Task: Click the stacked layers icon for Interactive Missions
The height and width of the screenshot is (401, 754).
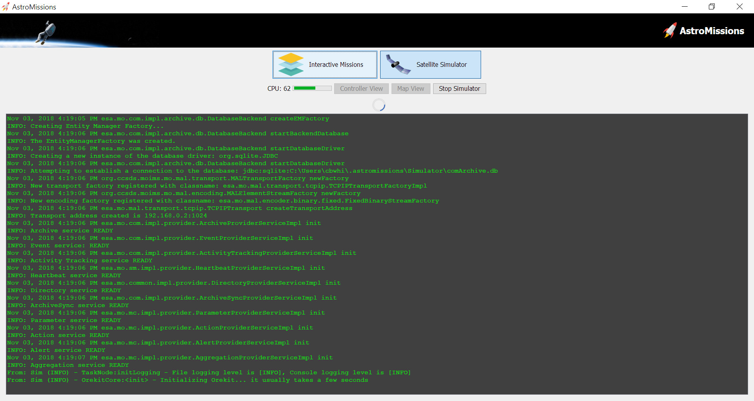Action: click(291, 64)
